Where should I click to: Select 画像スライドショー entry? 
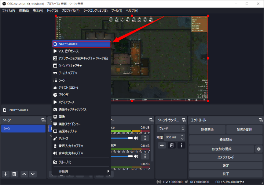pyautogui.click(x=81, y=124)
